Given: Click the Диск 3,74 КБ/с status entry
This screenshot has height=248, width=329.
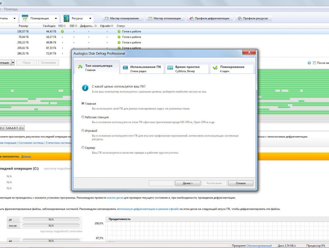Looking at the screenshot, I should click(287, 245).
